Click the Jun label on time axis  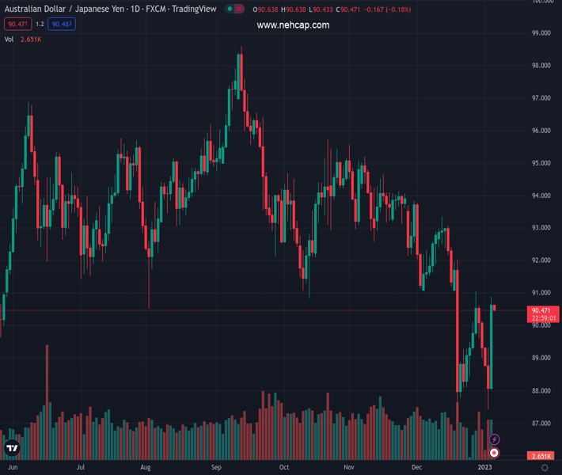[12, 468]
